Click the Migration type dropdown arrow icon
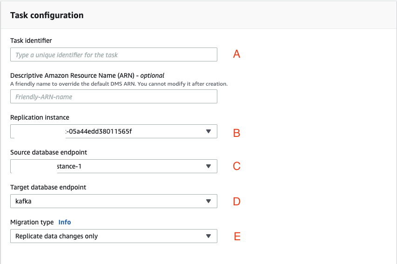The image size is (397, 264). (209, 236)
